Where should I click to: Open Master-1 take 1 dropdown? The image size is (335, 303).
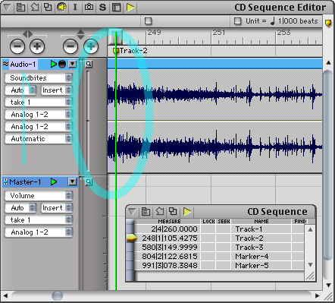(39, 220)
